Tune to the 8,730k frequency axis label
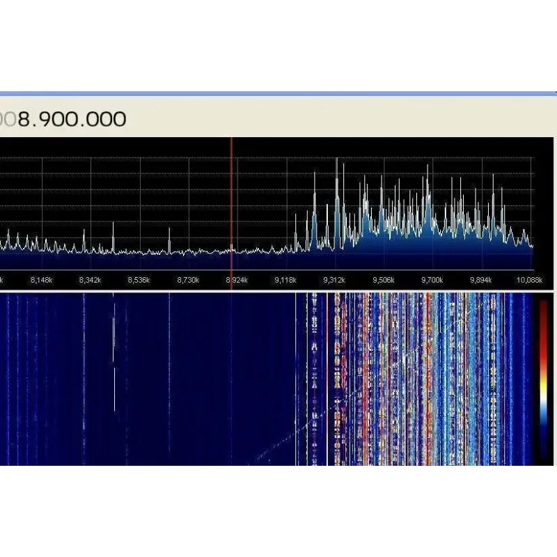Image resolution: width=557 pixels, height=557 pixels. click(x=188, y=281)
